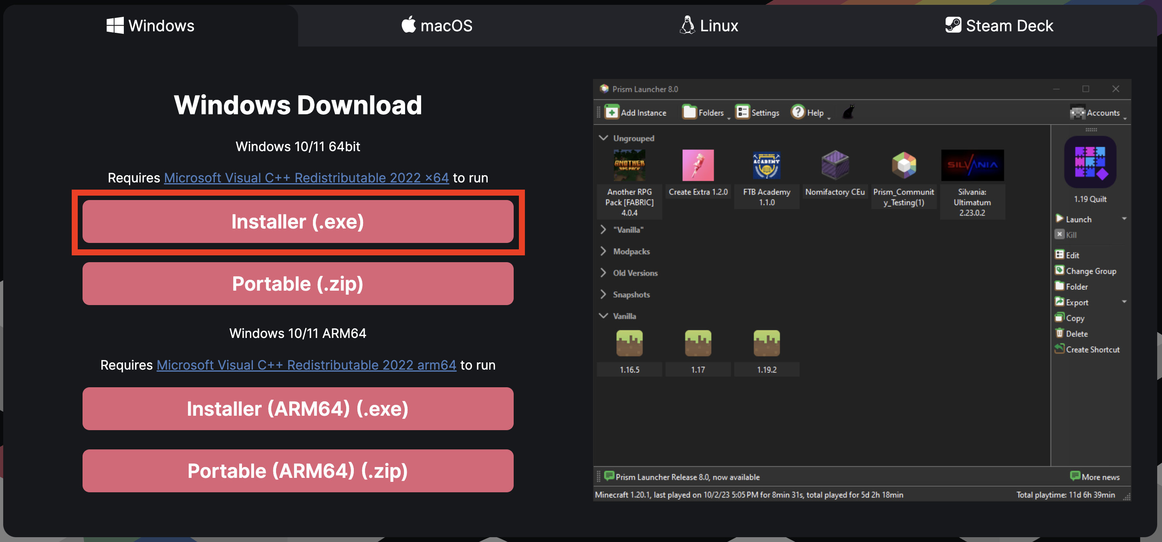This screenshot has width=1162, height=542.
Task: Click the Minecraft 1.20.1 last played status
Action: [749, 495]
